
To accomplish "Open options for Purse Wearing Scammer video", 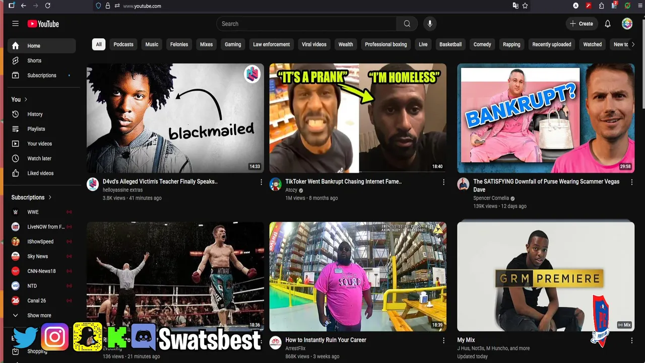I will (631, 182).
